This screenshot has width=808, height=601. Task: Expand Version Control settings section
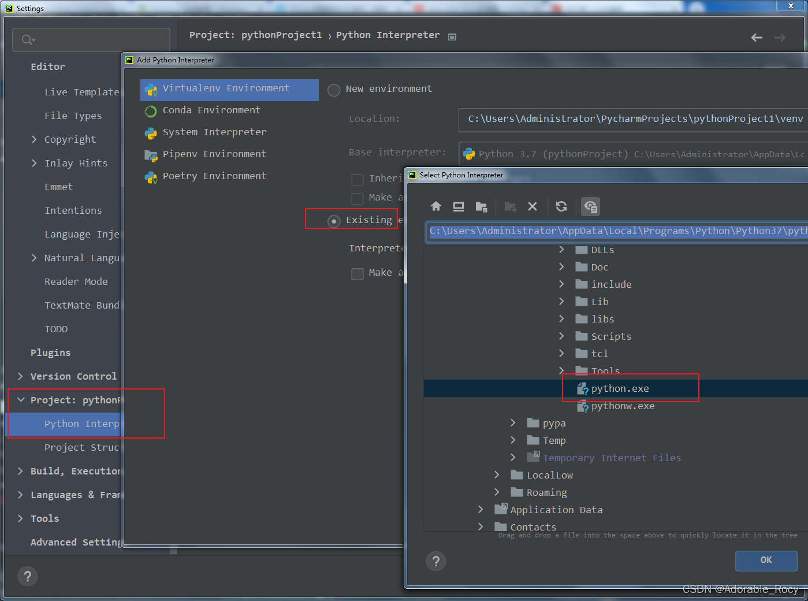tap(21, 376)
